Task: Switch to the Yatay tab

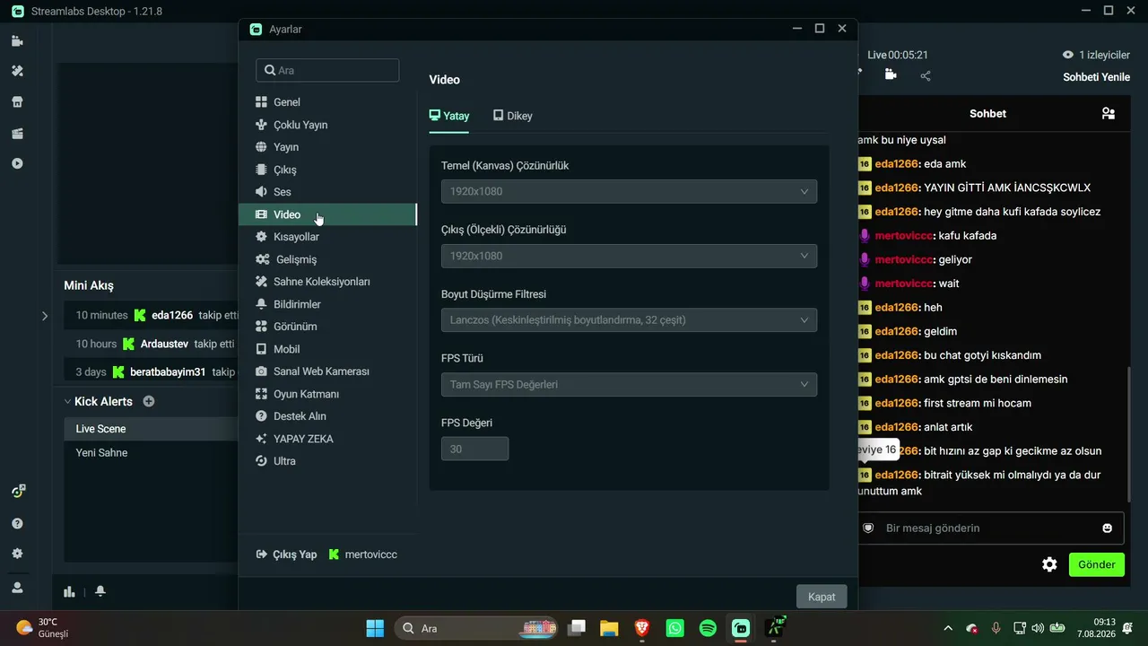Action: 449,116
